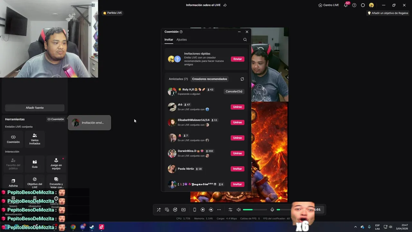This screenshot has width=412, height=232.
Task: Share Información sobre el LIVE
Action: (225, 5)
